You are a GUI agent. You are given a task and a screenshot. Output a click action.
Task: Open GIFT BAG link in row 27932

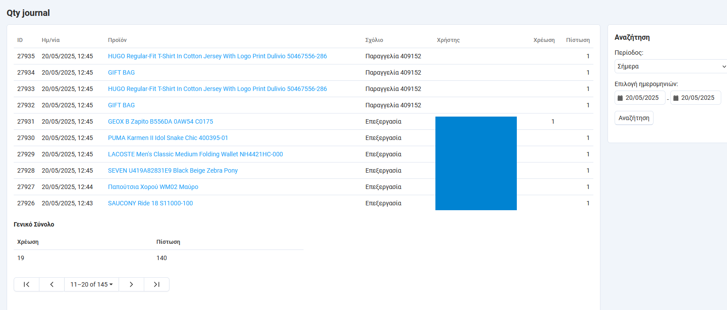[121, 105]
